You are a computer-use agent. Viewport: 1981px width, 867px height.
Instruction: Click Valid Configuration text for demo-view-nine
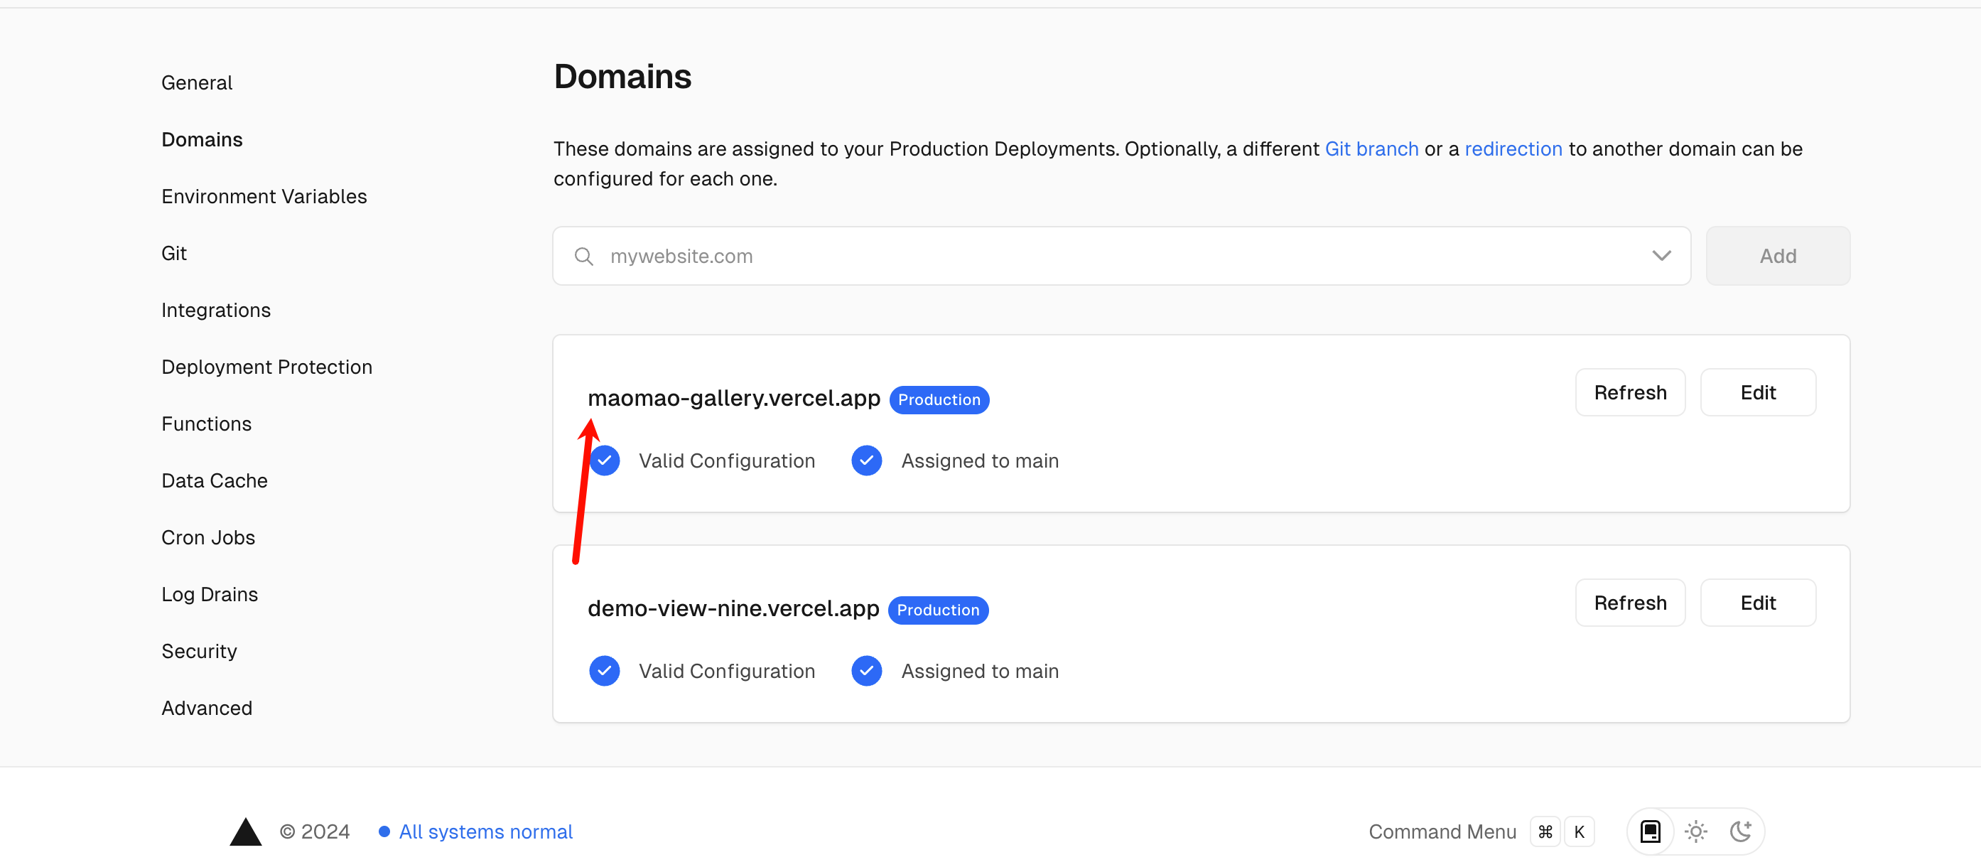(727, 671)
